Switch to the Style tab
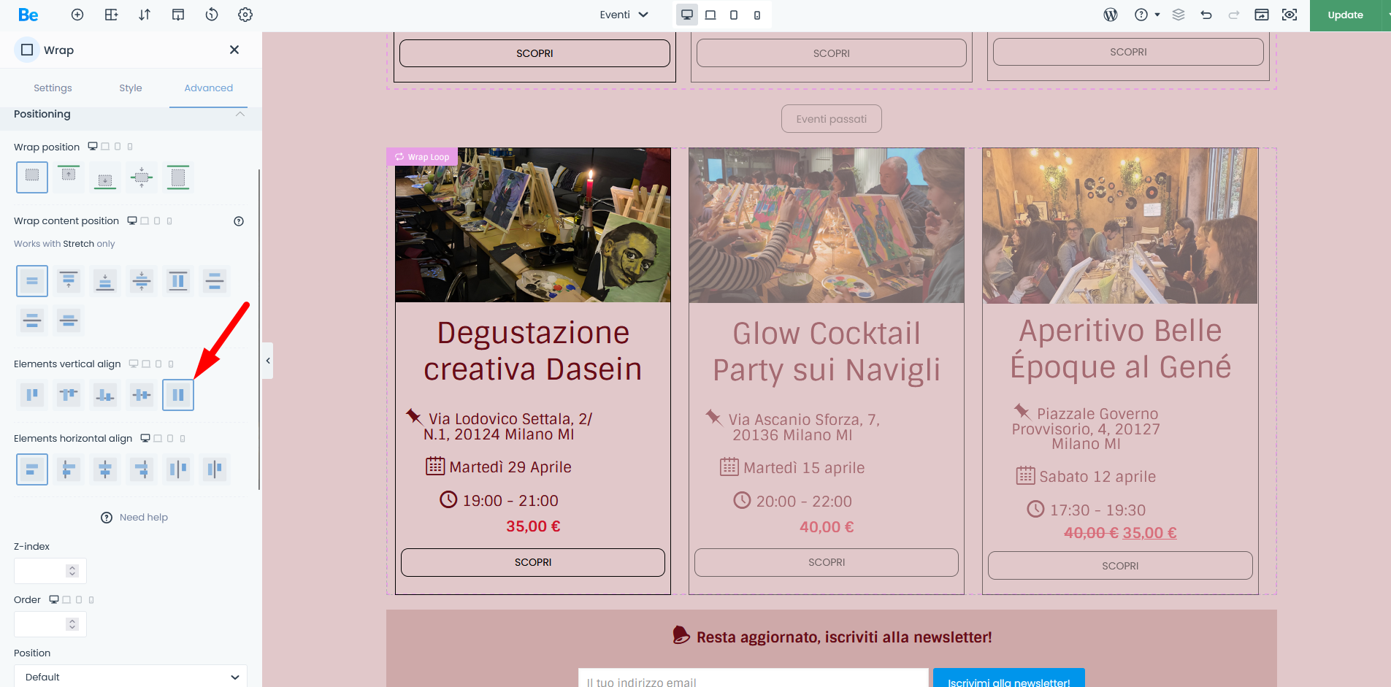This screenshot has width=1391, height=687. coord(131,88)
